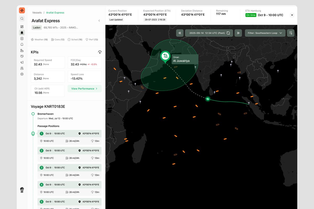This screenshot has width=314, height=209.
Task: Open the search icon in sidebar
Action: coord(22,19)
